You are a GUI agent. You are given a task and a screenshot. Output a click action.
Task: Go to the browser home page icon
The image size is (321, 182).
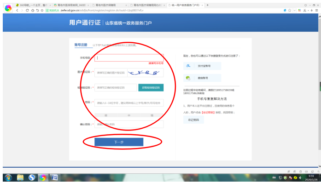33,10
